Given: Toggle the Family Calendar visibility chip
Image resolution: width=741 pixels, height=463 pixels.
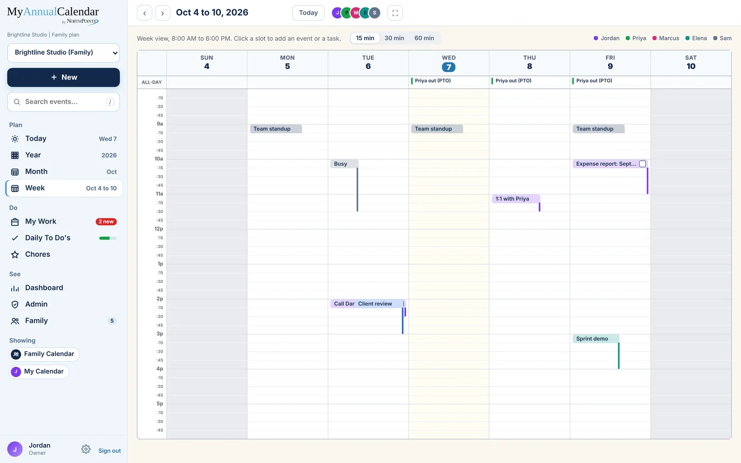Looking at the screenshot, I should [x=44, y=354].
